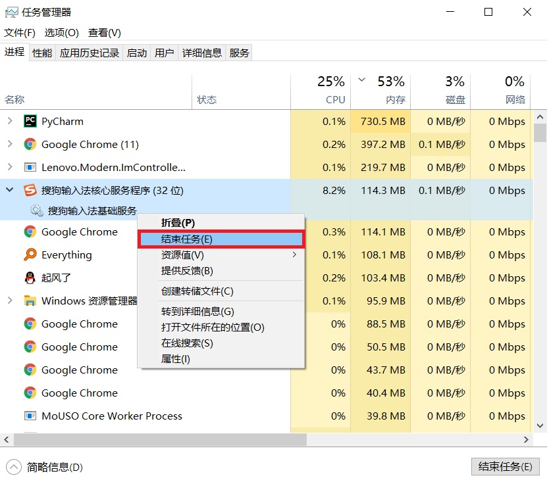Expand the PyCharm process group
The image size is (547, 486).
click(x=10, y=121)
